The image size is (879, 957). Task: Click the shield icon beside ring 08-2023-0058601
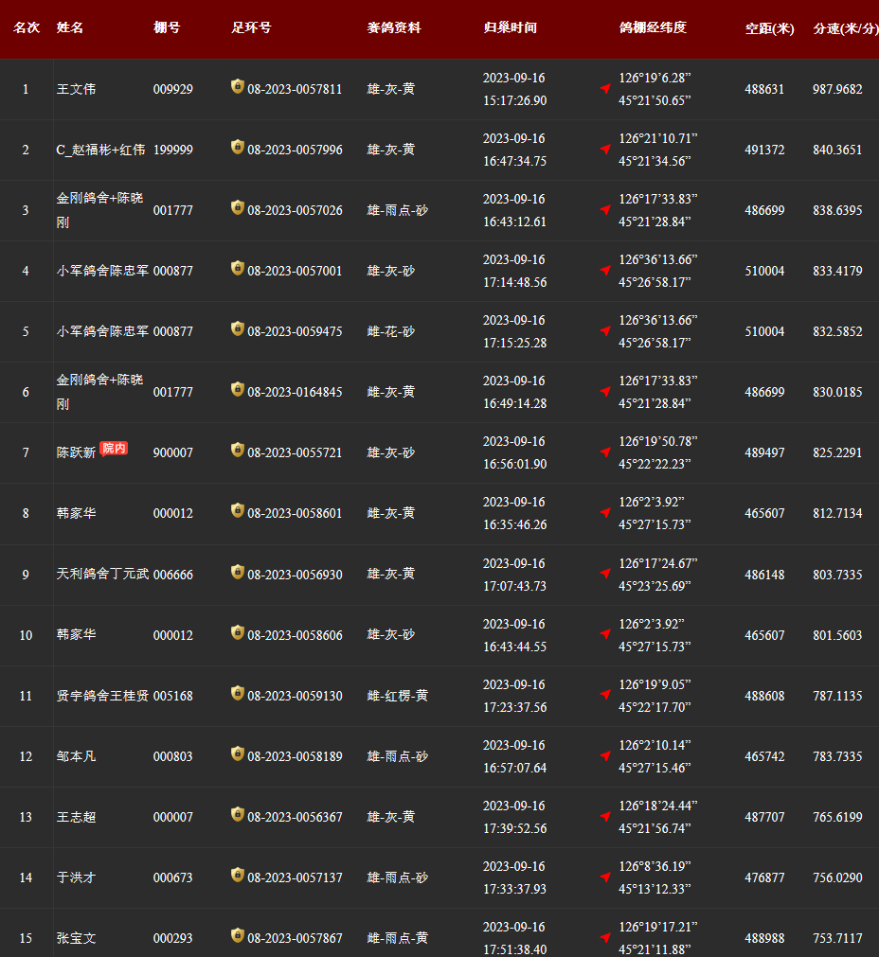[x=238, y=511]
